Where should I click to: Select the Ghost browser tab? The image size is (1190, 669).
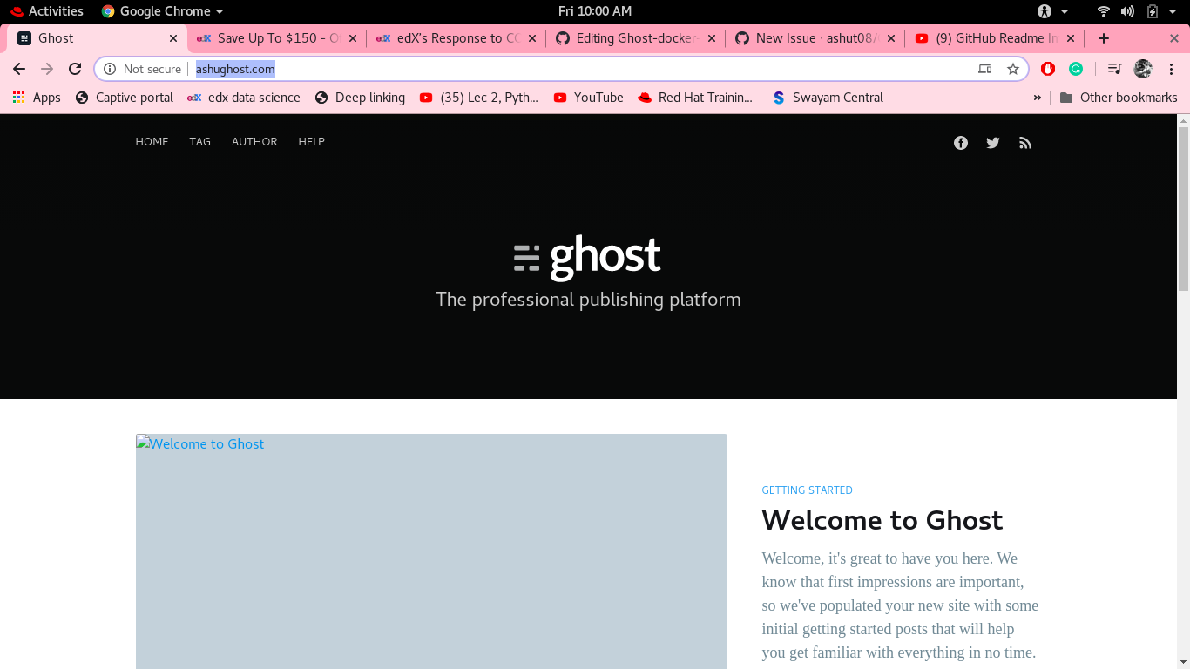pyautogui.click(x=96, y=38)
